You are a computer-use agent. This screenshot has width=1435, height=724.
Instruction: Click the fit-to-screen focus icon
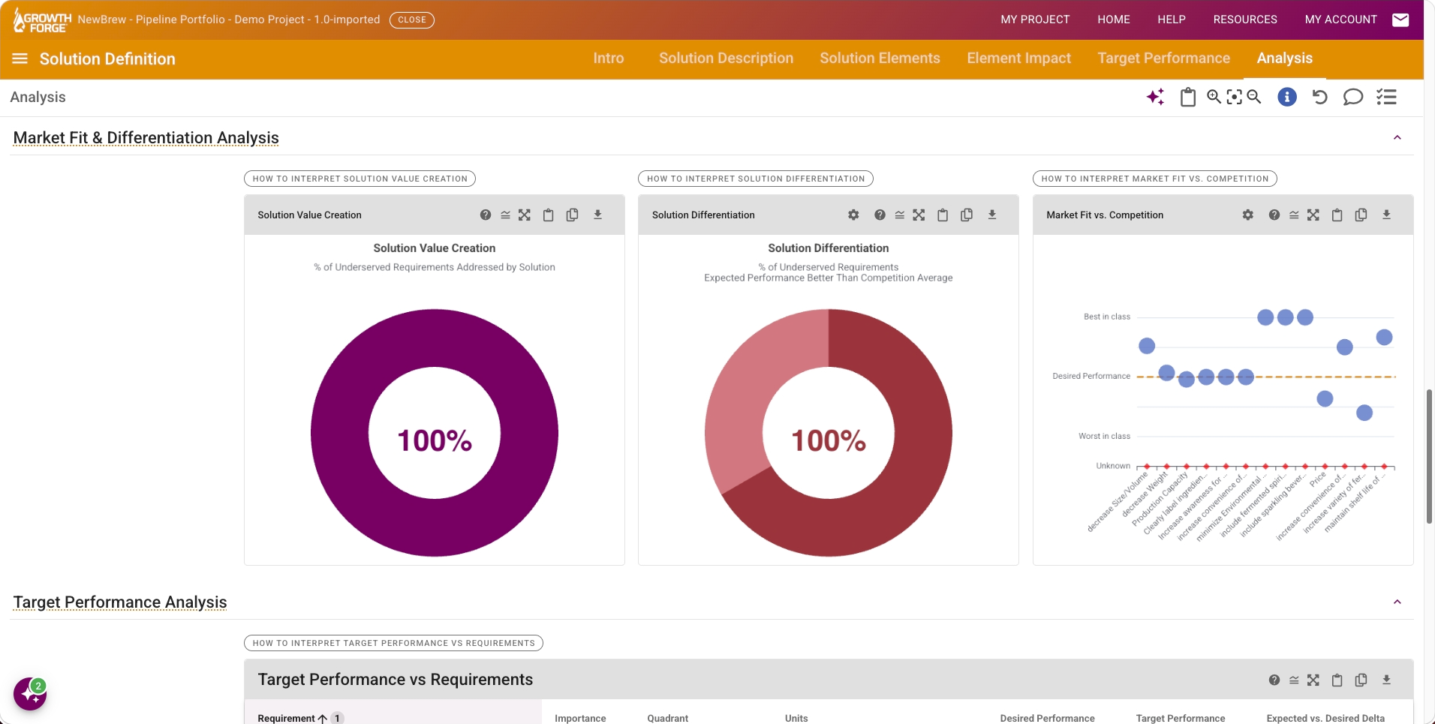[1234, 97]
